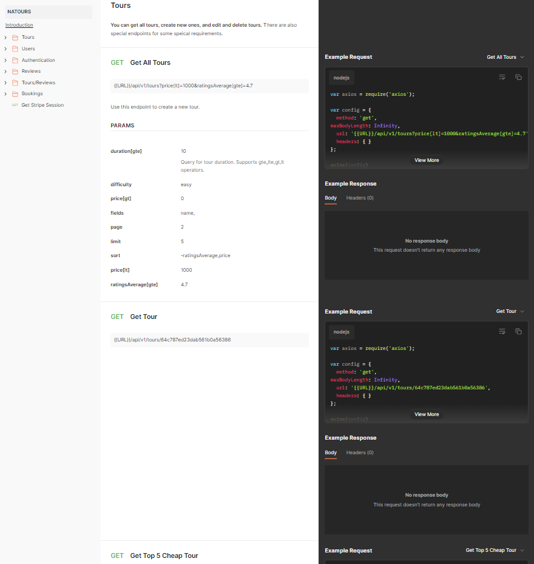The width and height of the screenshot is (534, 564).
Task: Click View More on the Get All Tours code
Action: click(x=427, y=159)
